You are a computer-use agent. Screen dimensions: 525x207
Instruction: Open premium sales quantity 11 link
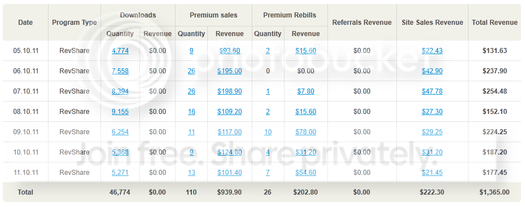191,132
